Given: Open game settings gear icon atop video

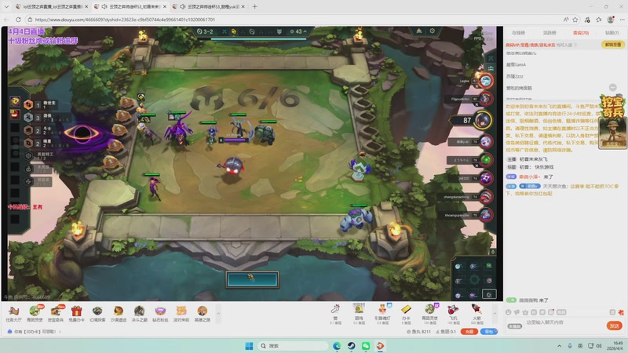Looking at the screenshot, I should [x=433, y=31].
